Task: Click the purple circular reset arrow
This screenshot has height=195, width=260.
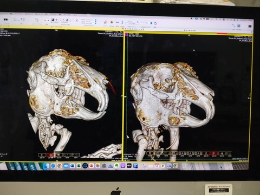Action: click(155, 23)
